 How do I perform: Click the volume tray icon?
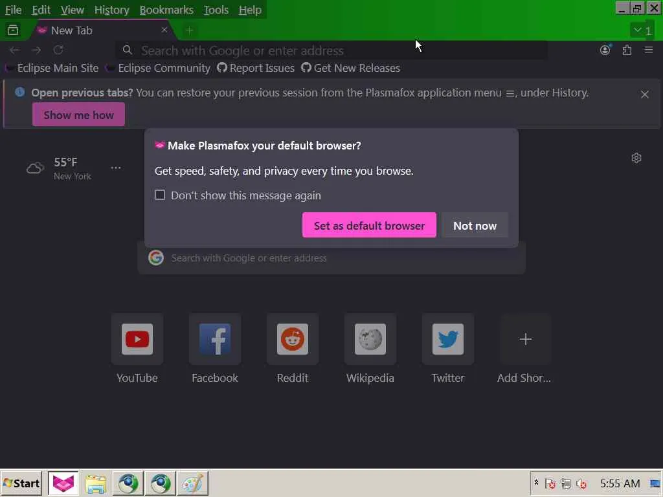[581, 483]
